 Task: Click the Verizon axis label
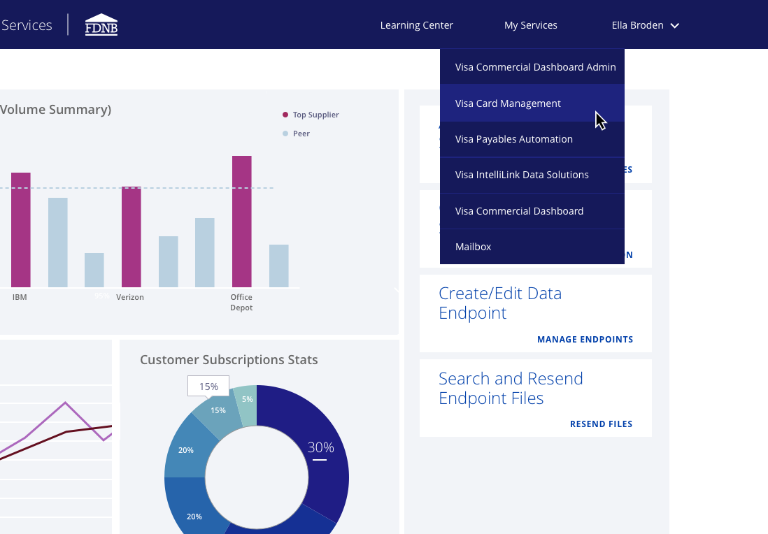tap(130, 297)
